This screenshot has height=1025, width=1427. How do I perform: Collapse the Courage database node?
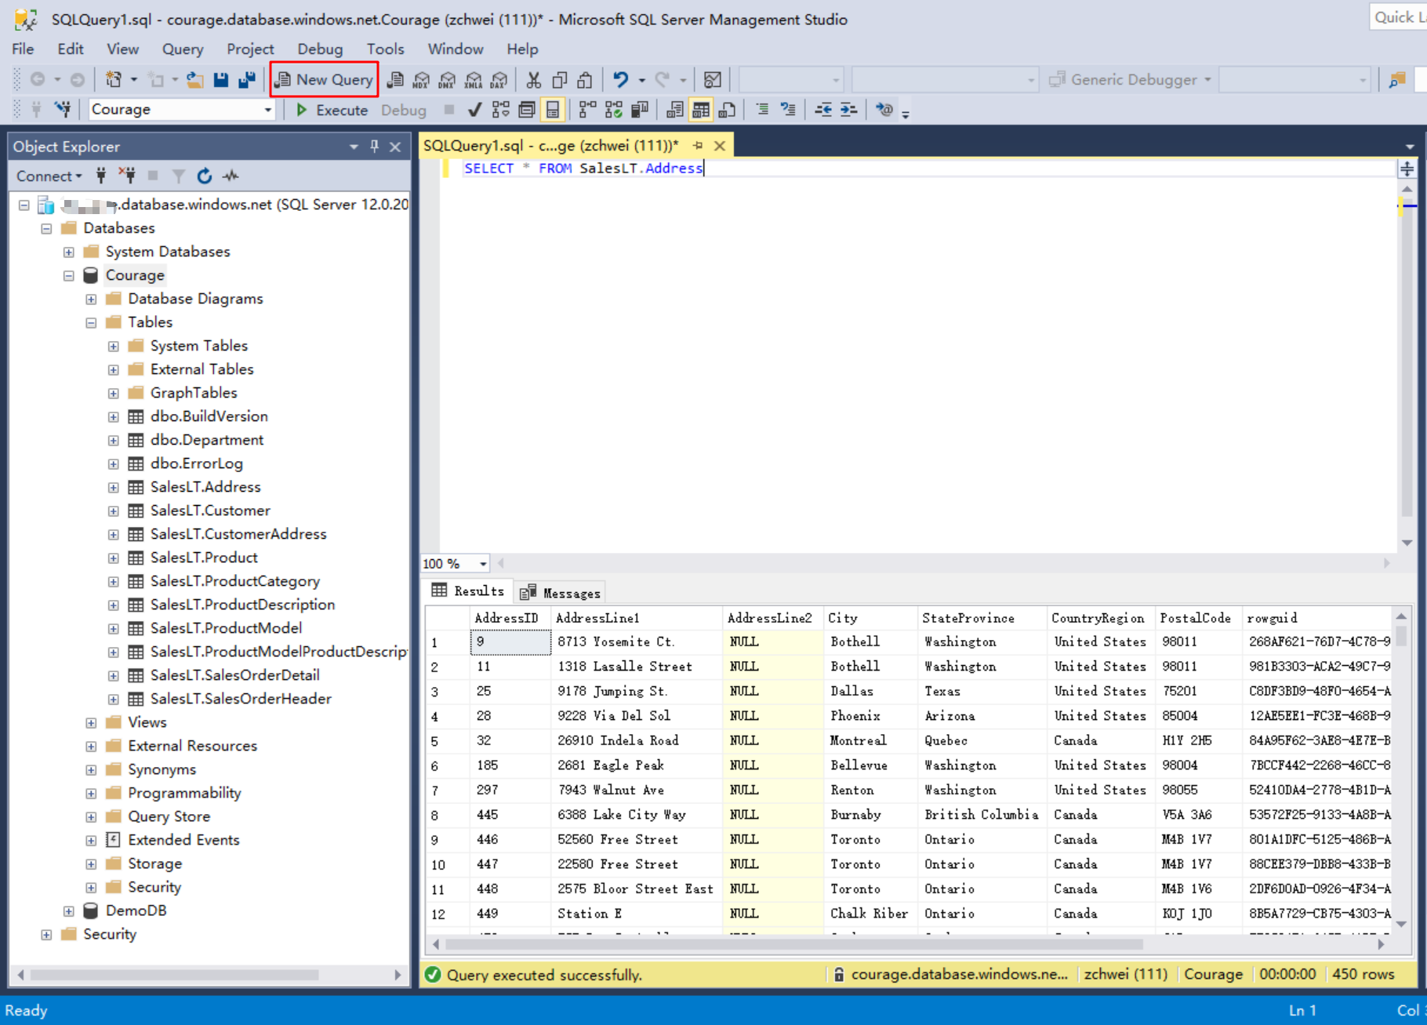pos(69,275)
